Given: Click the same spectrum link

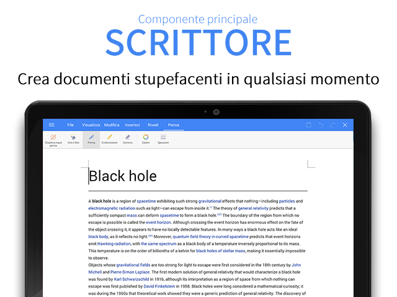Looking at the screenshot, I should (x=159, y=243).
